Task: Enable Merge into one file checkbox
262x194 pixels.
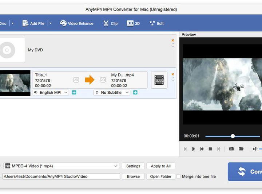Action: coord(178,176)
